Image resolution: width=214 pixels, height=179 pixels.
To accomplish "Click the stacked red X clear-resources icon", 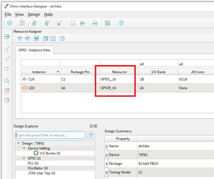I will [46, 38].
